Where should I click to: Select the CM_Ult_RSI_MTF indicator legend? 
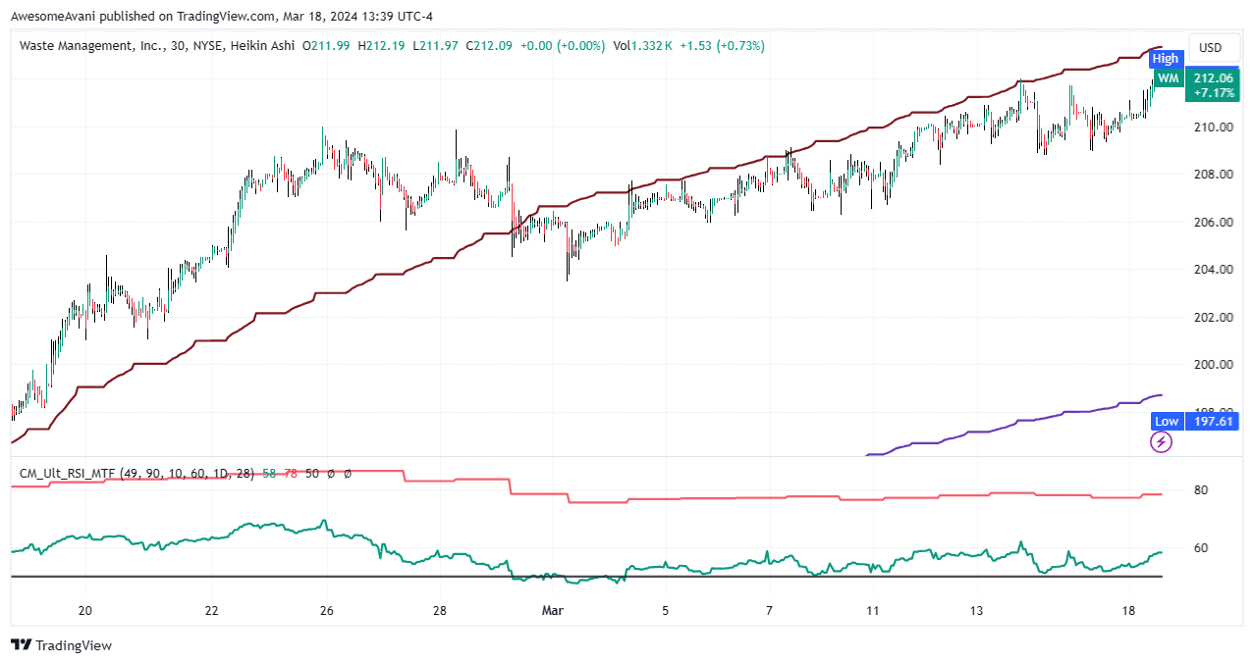point(137,473)
